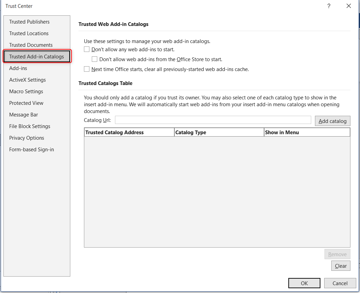
Task: Select the Protected View category
Action: click(26, 103)
